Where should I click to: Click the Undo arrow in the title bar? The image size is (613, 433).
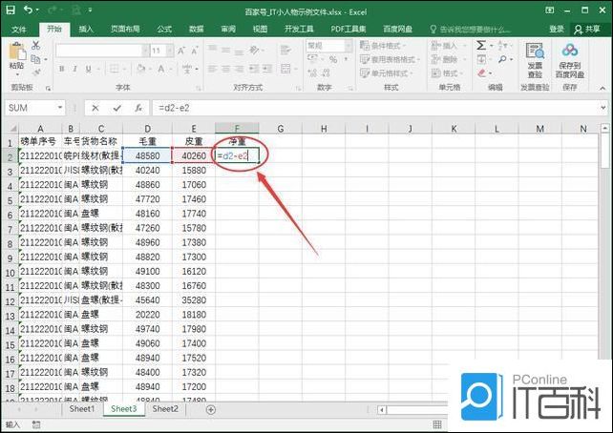(x=31, y=10)
